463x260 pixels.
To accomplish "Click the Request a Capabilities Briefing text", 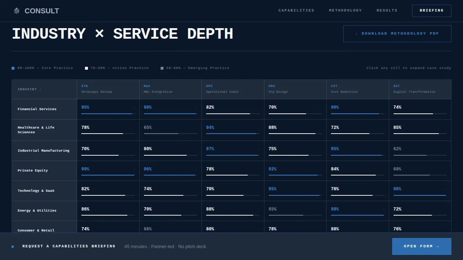I will [x=69, y=246].
